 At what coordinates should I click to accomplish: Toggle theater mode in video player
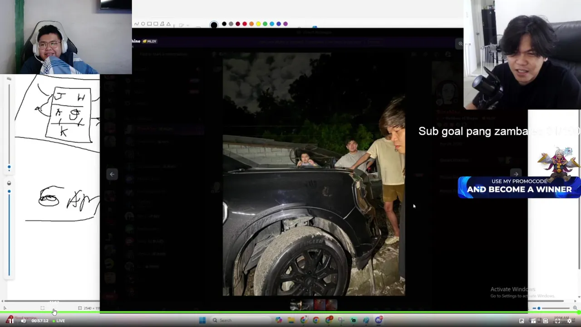tap(546, 321)
